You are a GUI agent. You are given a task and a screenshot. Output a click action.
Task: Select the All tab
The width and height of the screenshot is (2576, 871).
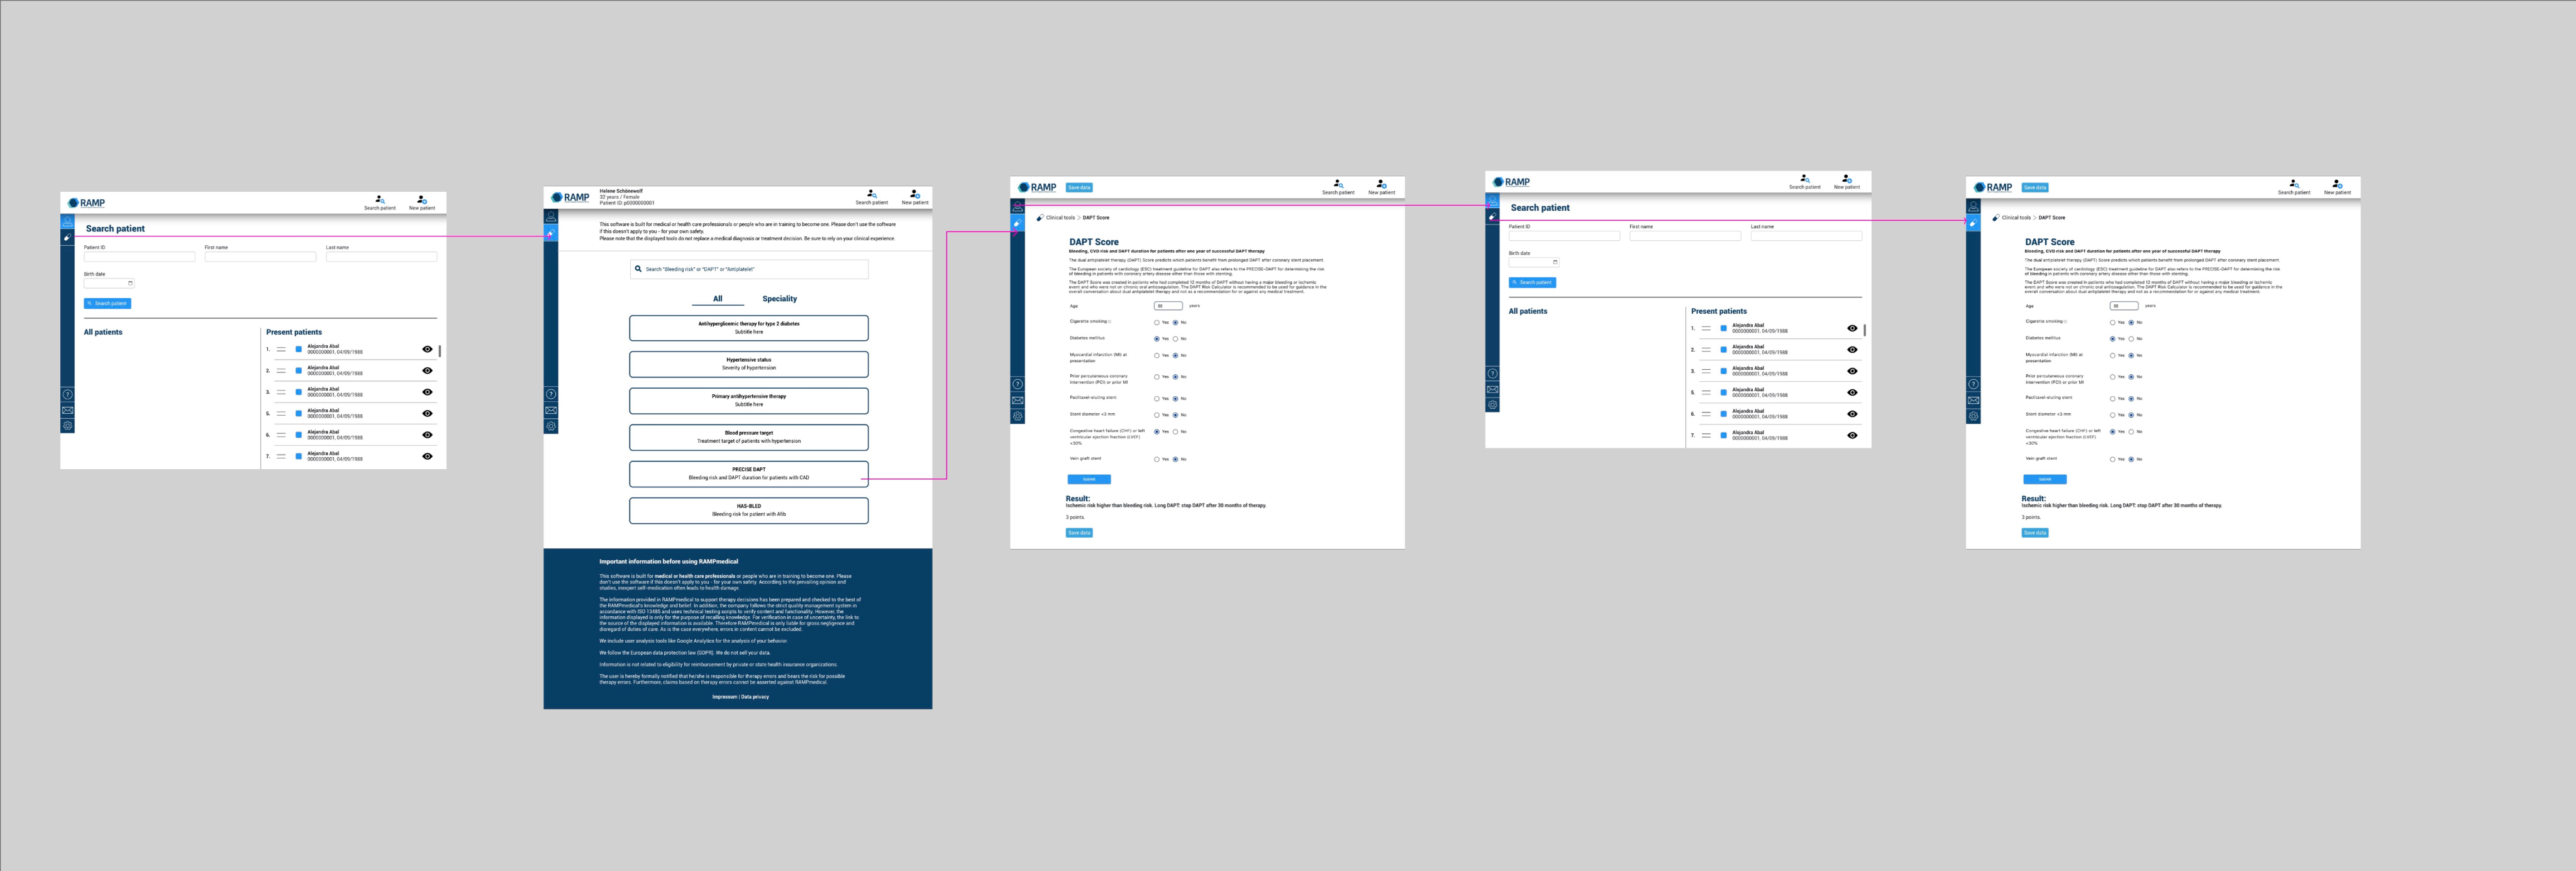(x=717, y=299)
